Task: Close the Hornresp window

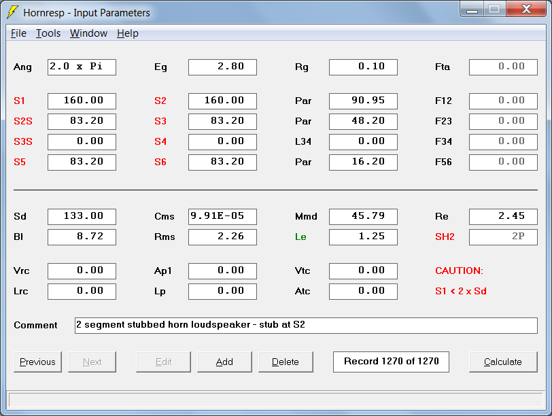Action: pyautogui.click(x=526, y=9)
